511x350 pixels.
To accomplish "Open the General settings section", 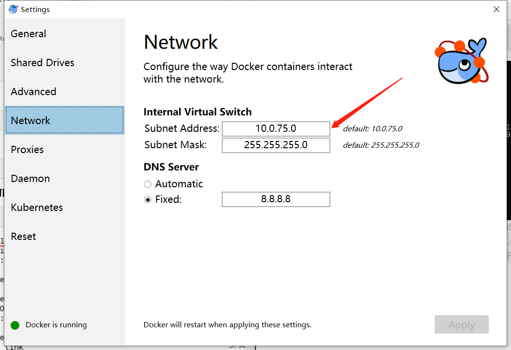I will [28, 34].
